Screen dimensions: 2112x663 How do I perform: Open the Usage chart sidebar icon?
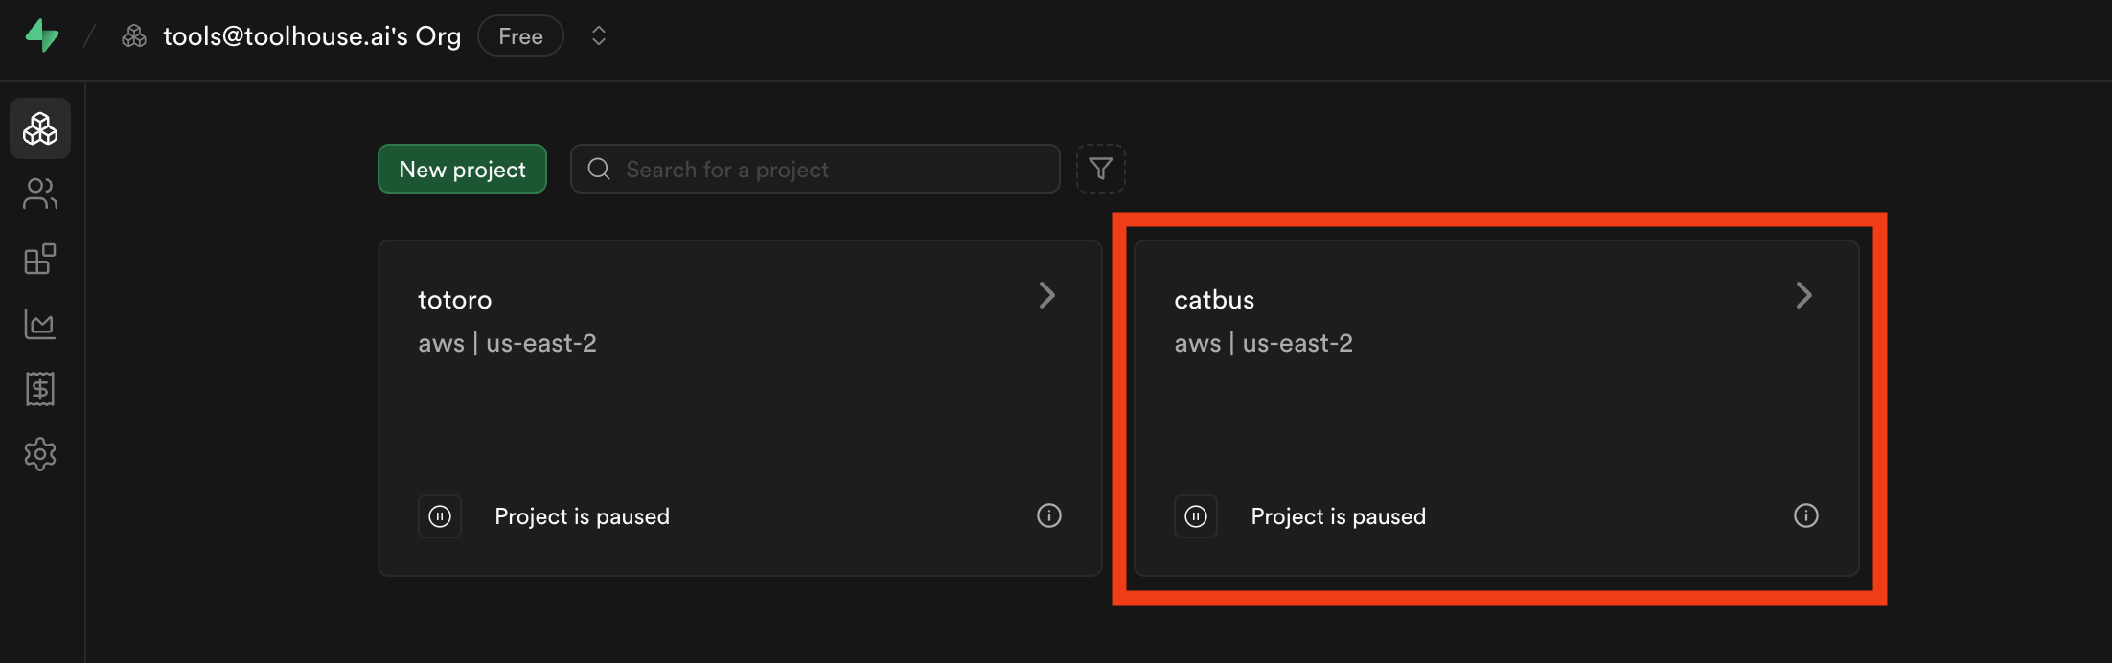(x=40, y=324)
